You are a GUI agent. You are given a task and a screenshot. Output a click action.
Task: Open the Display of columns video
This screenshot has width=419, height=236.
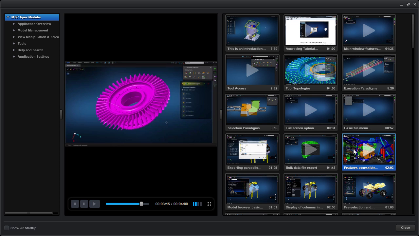[311, 192]
